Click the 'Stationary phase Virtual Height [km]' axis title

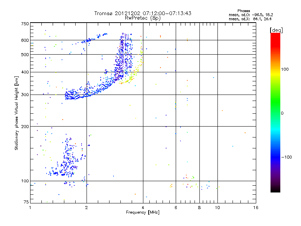17,113
